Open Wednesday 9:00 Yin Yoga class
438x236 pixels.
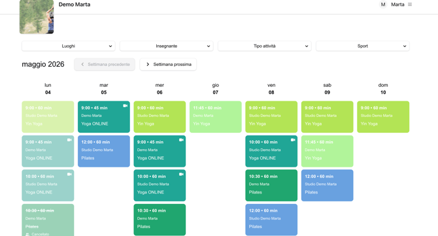pos(160,117)
